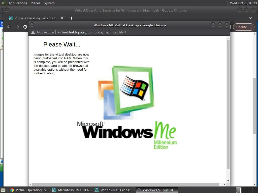The height and width of the screenshot is (193, 258).
Task: Click the Please Wait... heading
Action: pyautogui.click(x=62, y=44)
